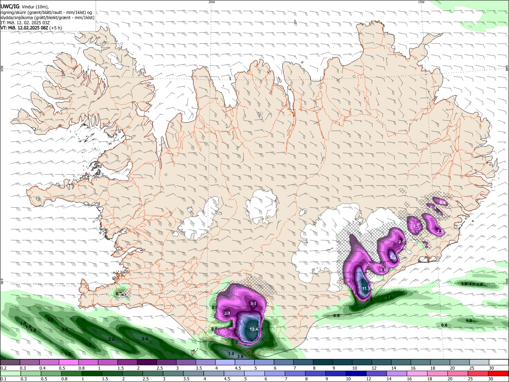Screen dimensions: 509x382
Task: Click the dark teal swatch labeled 9 in upper legend row
Action: (x=342, y=362)
